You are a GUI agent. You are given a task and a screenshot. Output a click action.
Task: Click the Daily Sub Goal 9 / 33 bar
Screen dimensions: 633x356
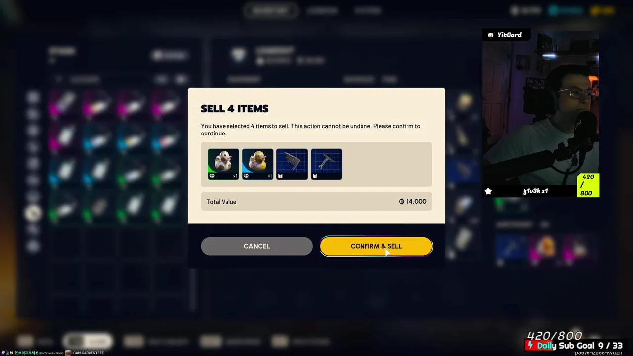pos(574,346)
